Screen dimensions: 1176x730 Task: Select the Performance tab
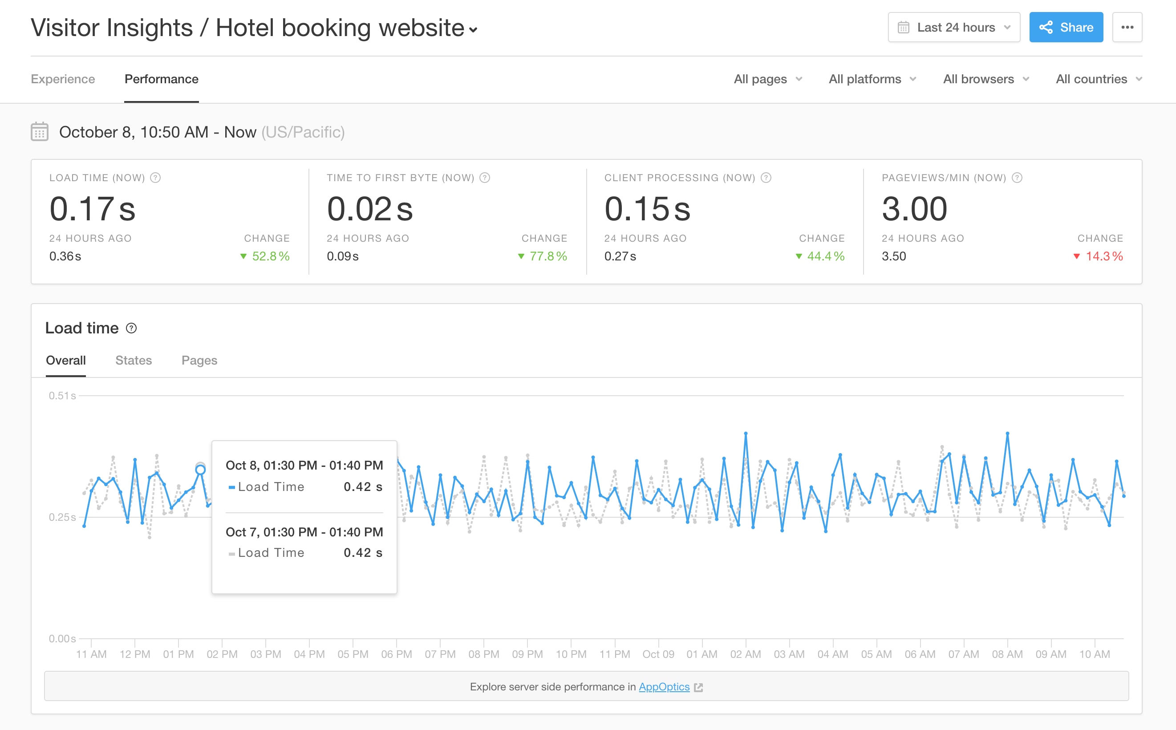click(x=161, y=79)
